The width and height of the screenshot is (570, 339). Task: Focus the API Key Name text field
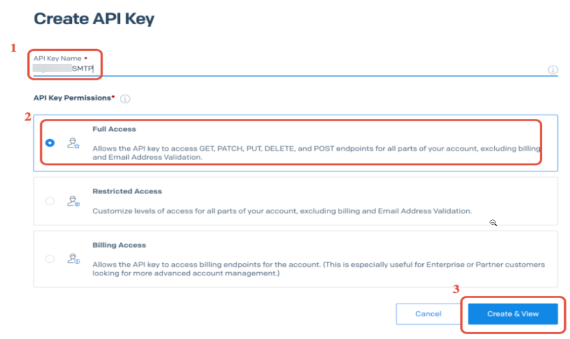[297, 69]
